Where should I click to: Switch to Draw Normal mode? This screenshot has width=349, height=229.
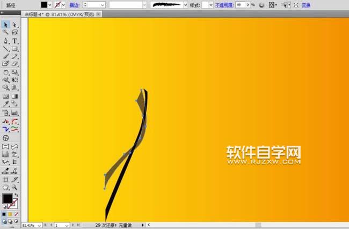tap(4, 221)
